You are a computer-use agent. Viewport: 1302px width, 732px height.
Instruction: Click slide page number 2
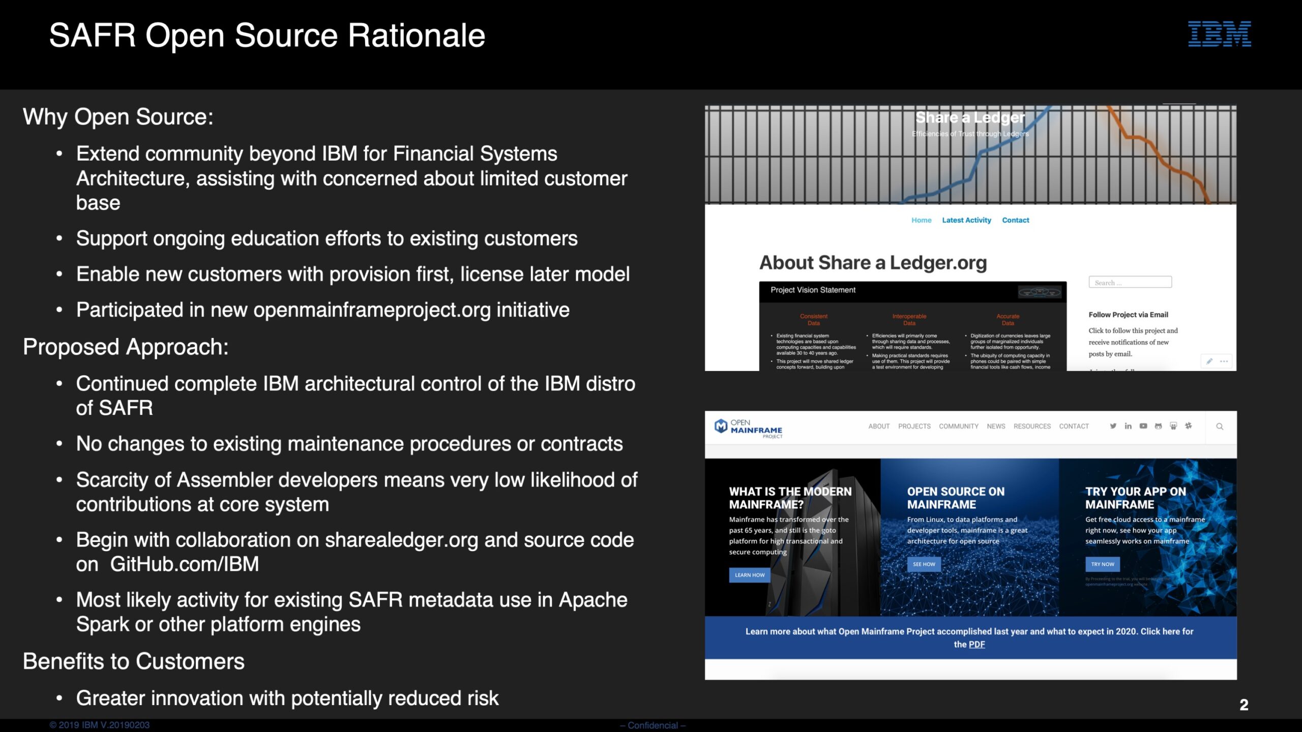pos(1244,705)
